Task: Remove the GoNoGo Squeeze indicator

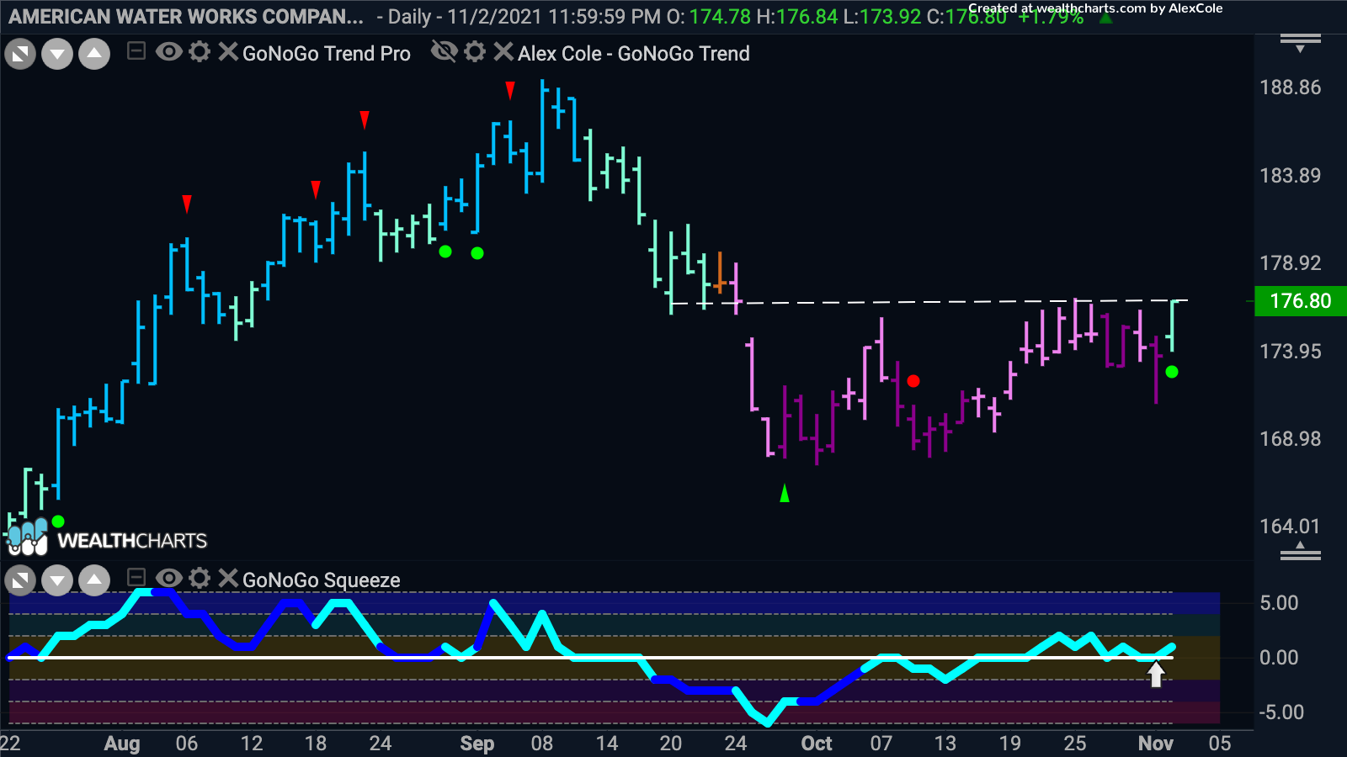Action: click(x=227, y=578)
